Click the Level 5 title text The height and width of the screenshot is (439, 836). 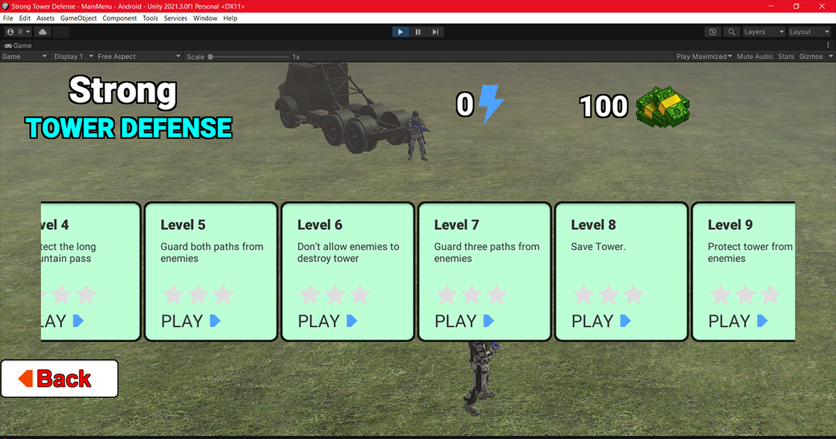[183, 224]
